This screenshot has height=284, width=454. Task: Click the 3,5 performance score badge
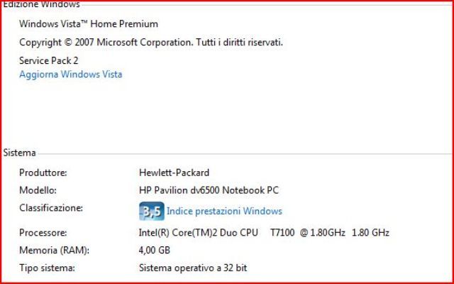tap(150, 211)
